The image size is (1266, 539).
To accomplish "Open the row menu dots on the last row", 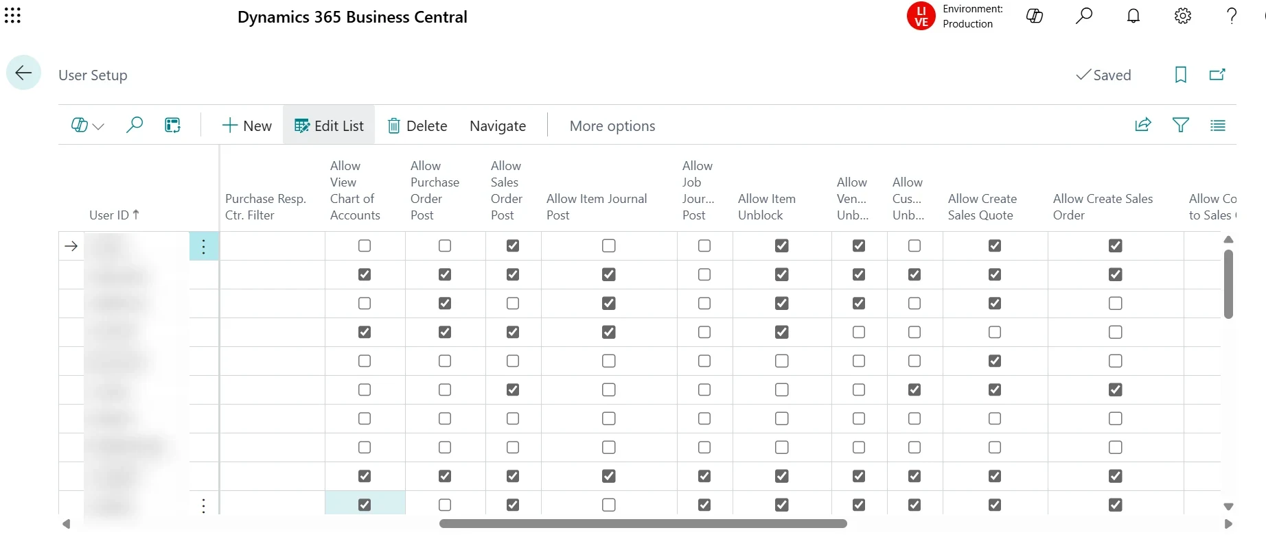I will 204,505.
